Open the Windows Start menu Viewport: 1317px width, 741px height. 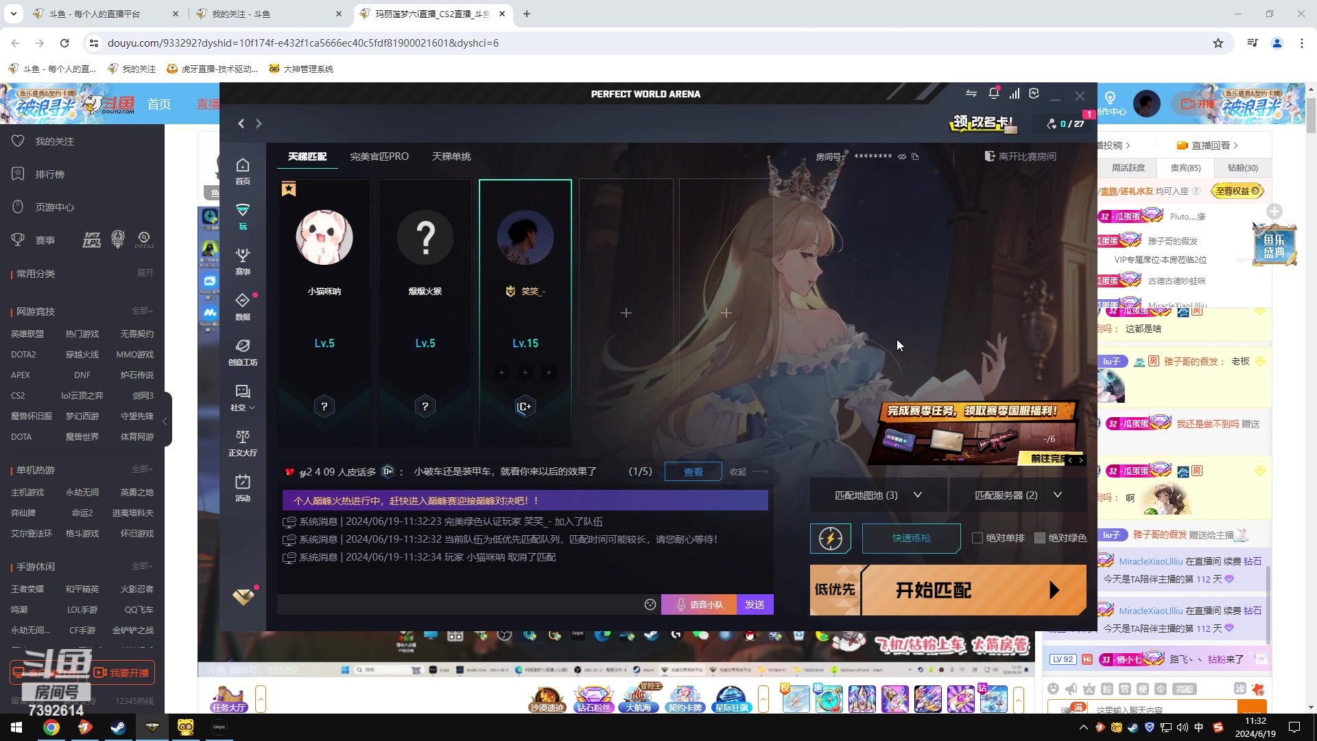click(16, 727)
